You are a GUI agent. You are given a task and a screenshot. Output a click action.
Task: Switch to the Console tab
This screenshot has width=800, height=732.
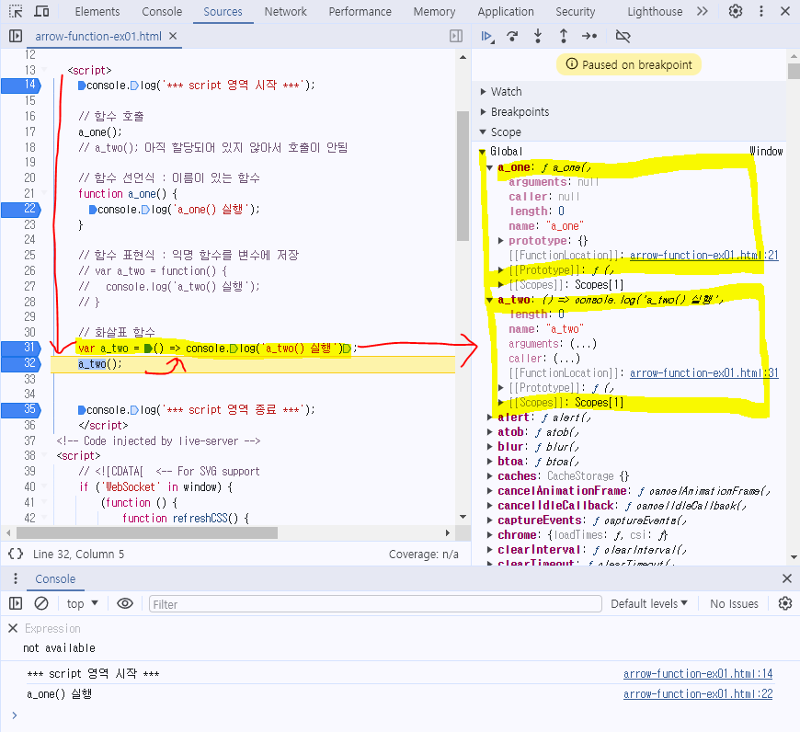pyautogui.click(x=162, y=11)
